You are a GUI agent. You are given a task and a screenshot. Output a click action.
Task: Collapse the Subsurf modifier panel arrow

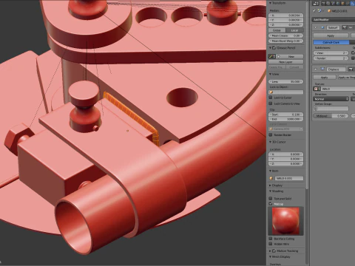pyautogui.click(x=316, y=27)
